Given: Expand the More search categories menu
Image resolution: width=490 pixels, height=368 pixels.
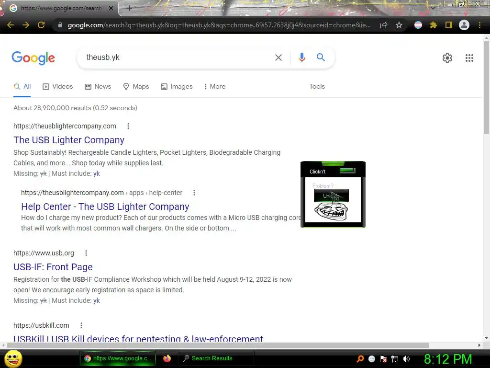Looking at the screenshot, I should 215,86.
